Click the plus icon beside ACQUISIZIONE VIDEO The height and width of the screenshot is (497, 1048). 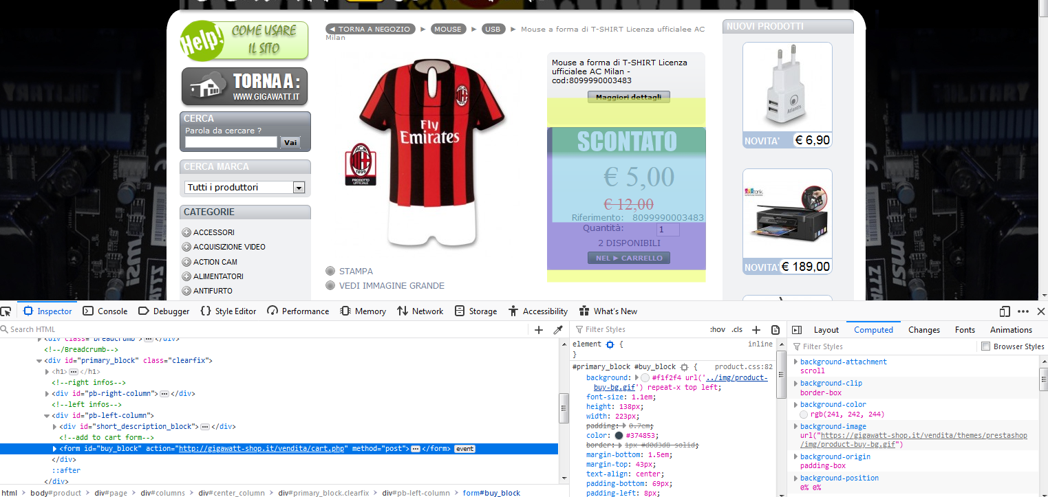point(186,247)
